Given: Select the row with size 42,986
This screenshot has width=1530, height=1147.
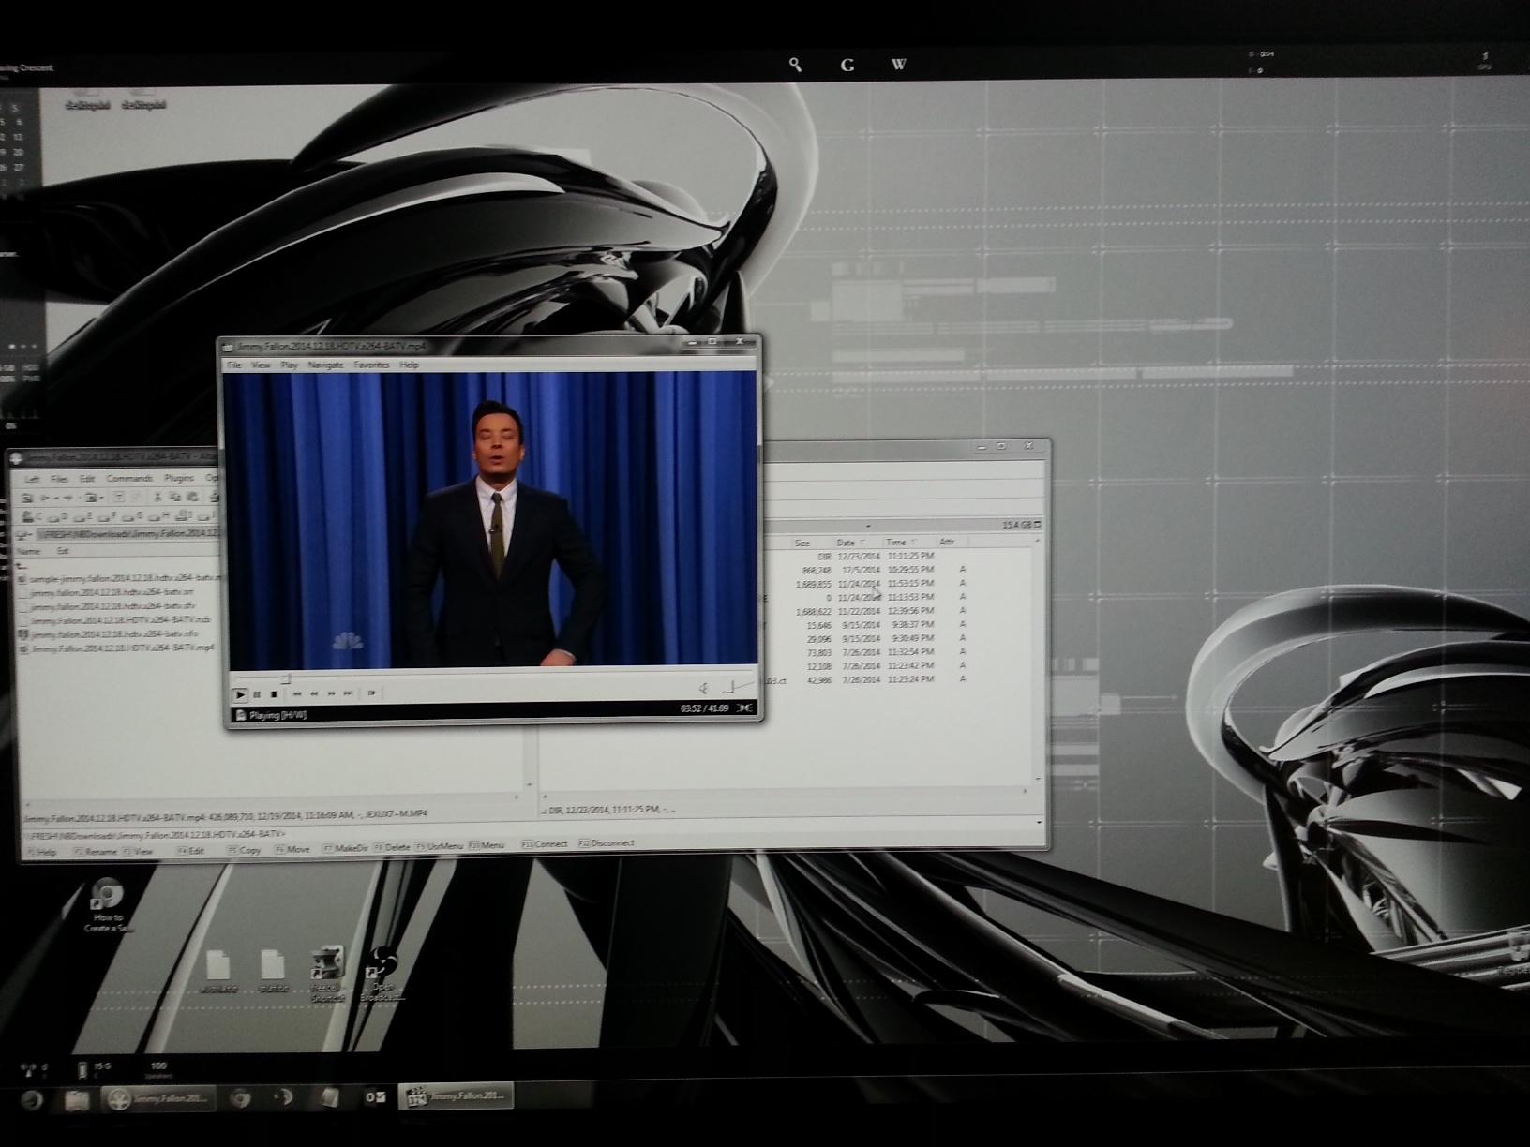Looking at the screenshot, I should [x=877, y=679].
